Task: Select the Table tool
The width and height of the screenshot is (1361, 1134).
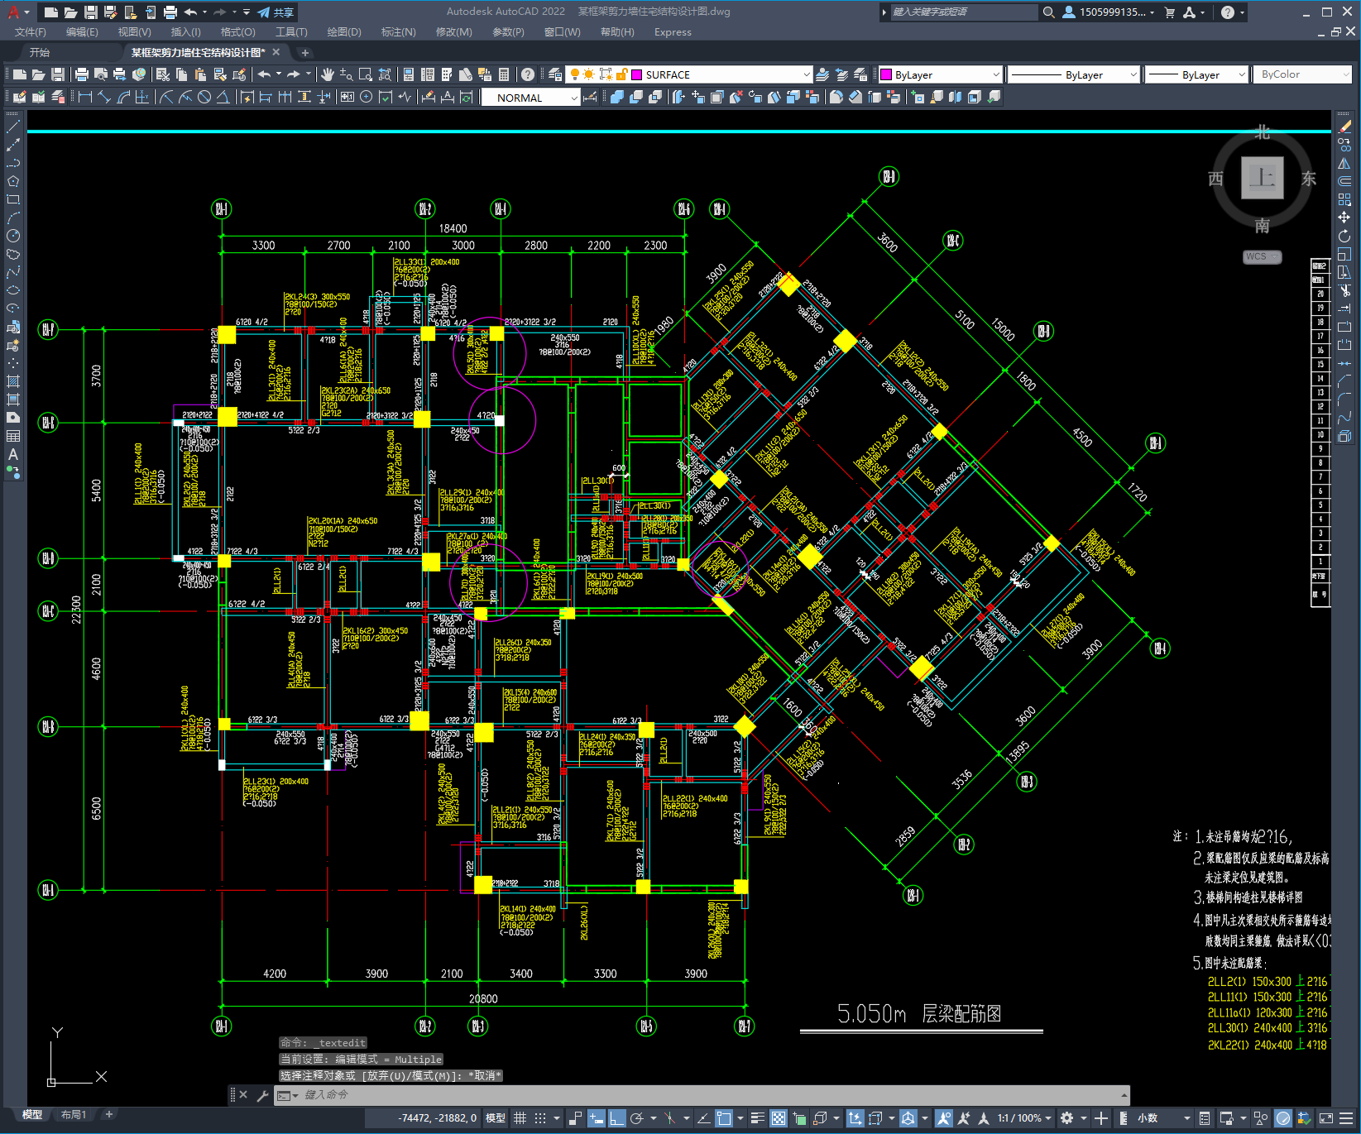Action: click(x=13, y=436)
